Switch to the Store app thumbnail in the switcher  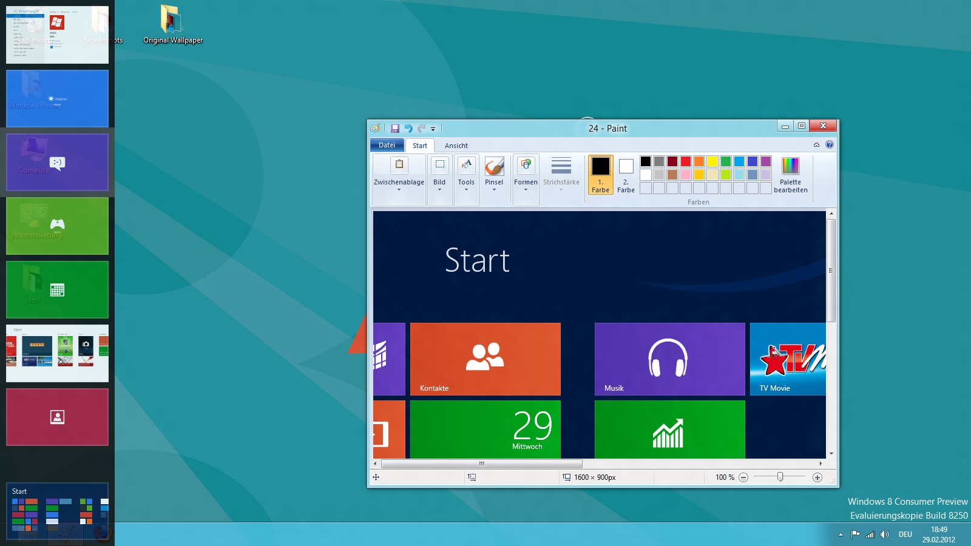(x=57, y=353)
